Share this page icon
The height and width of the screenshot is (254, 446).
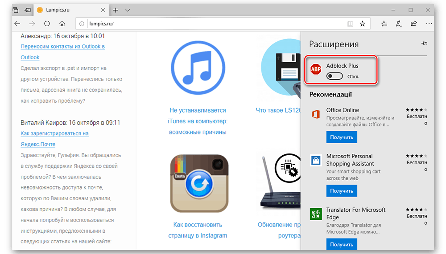[x=414, y=24]
